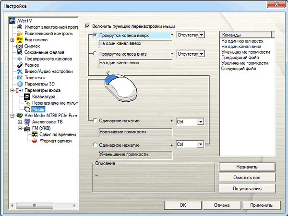Select 'Следующий файл' command
288x216 pixels.
pyautogui.click(x=239, y=69)
